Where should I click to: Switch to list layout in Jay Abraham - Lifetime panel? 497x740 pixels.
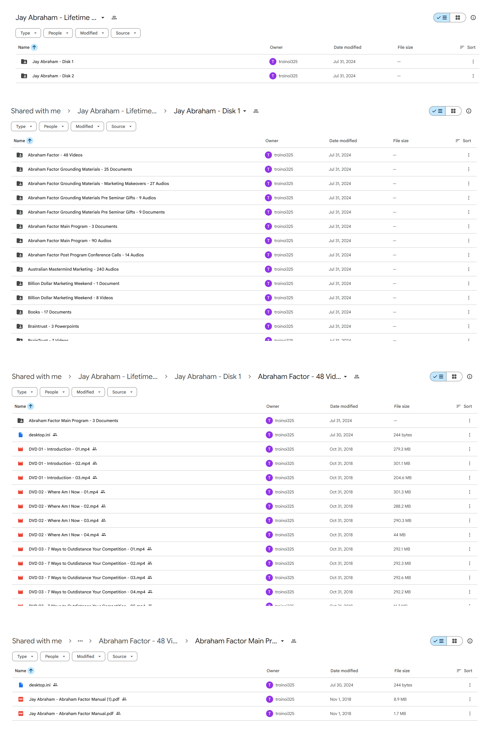tap(441, 18)
